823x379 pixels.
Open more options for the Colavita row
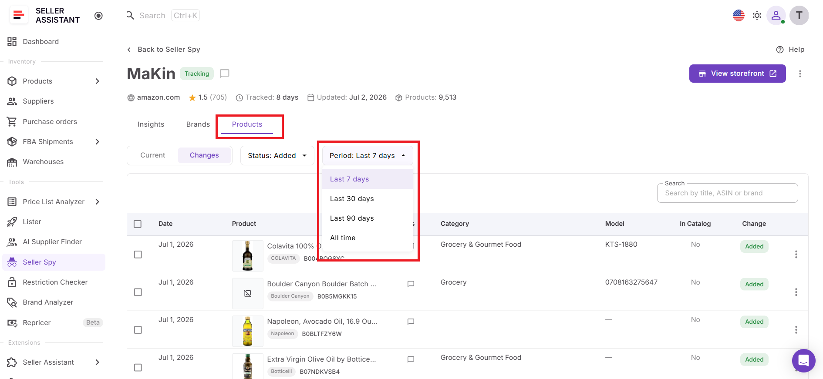pyautogui.click(x=796, y=254)
